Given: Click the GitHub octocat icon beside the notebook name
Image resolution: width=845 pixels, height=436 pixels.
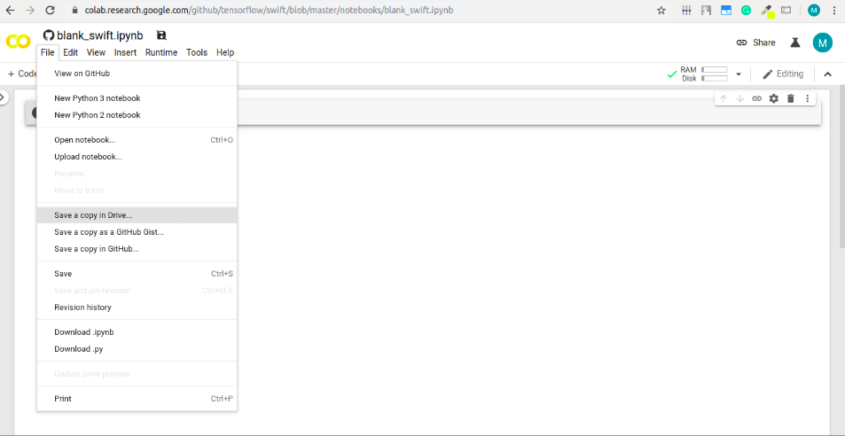Looking at the screenshot, I should 49,35.
